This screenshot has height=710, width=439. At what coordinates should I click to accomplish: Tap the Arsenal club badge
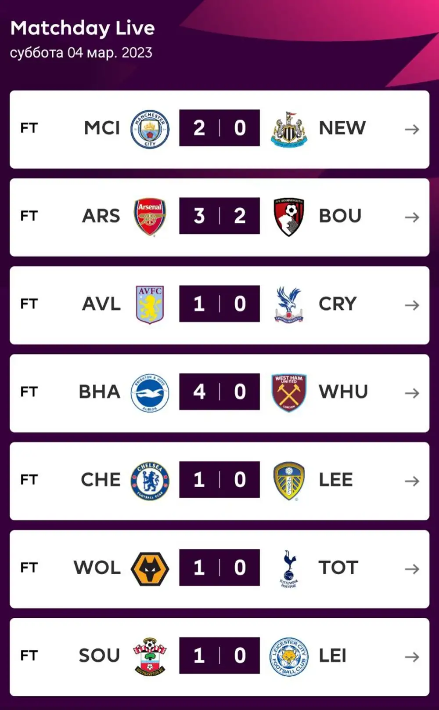point(150,217)
